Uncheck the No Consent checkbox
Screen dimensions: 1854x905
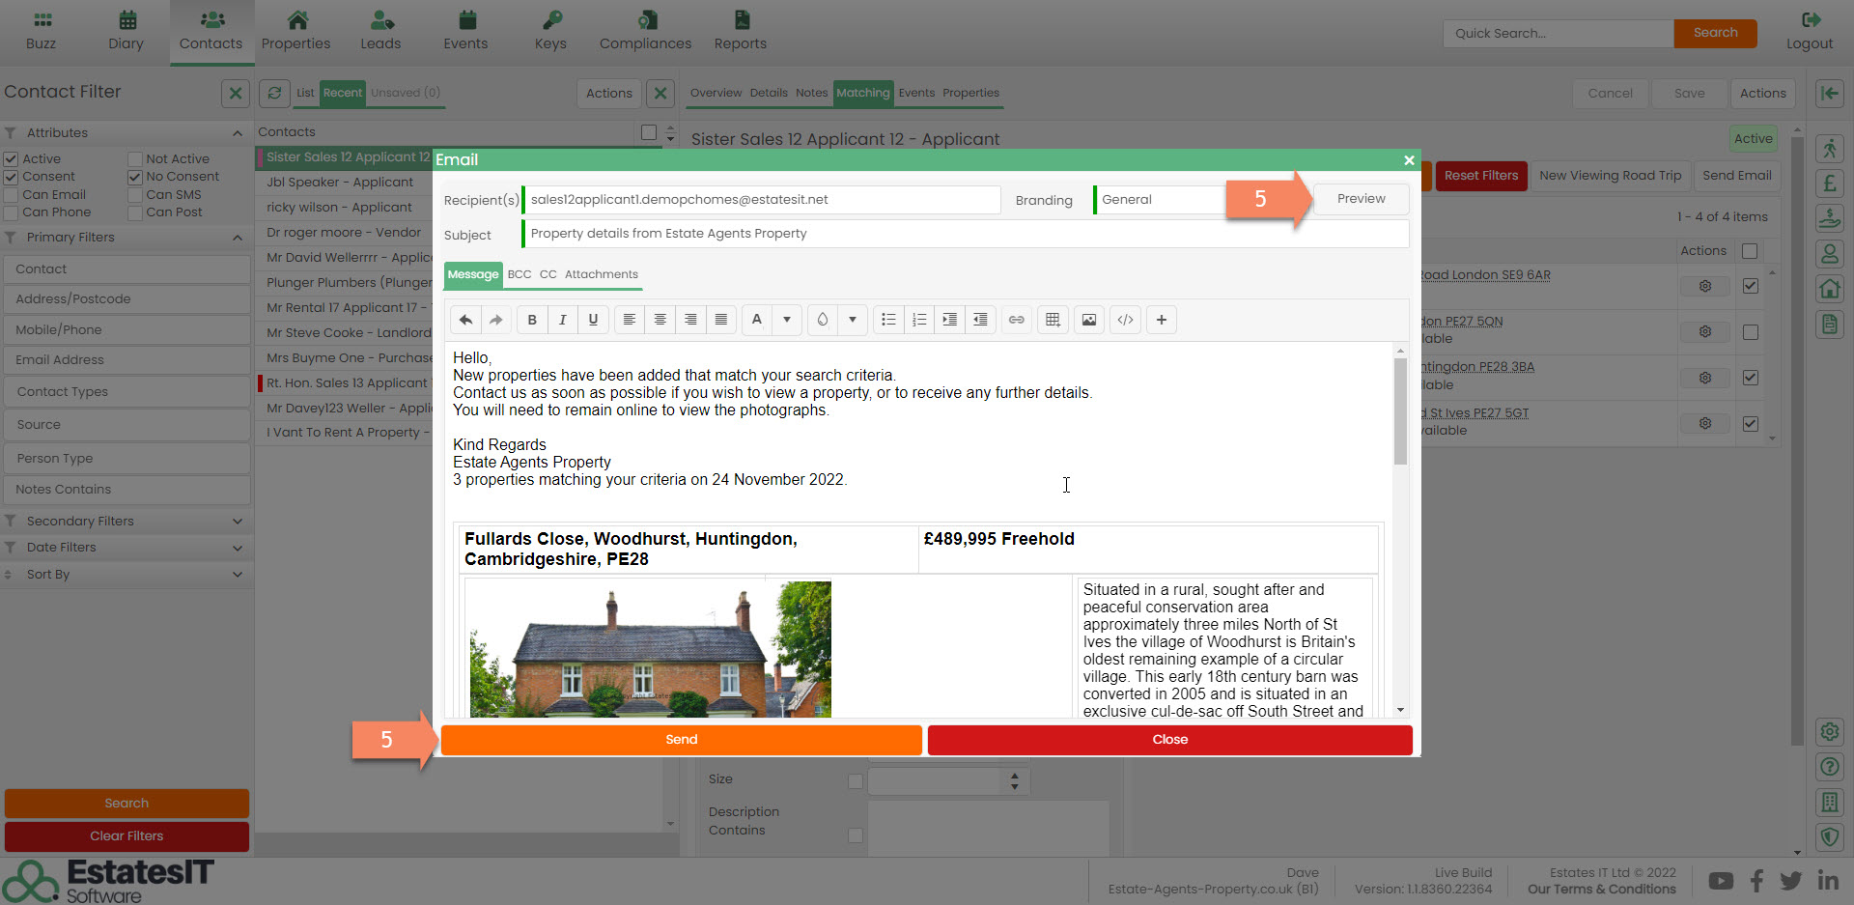click(x=135, y=177)
